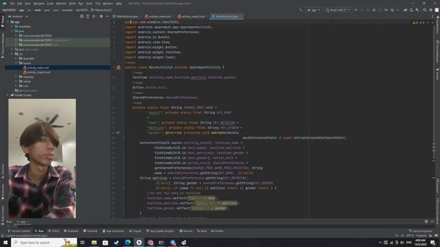
Task: Open the File menu
Action: click(x=12, y=3)
